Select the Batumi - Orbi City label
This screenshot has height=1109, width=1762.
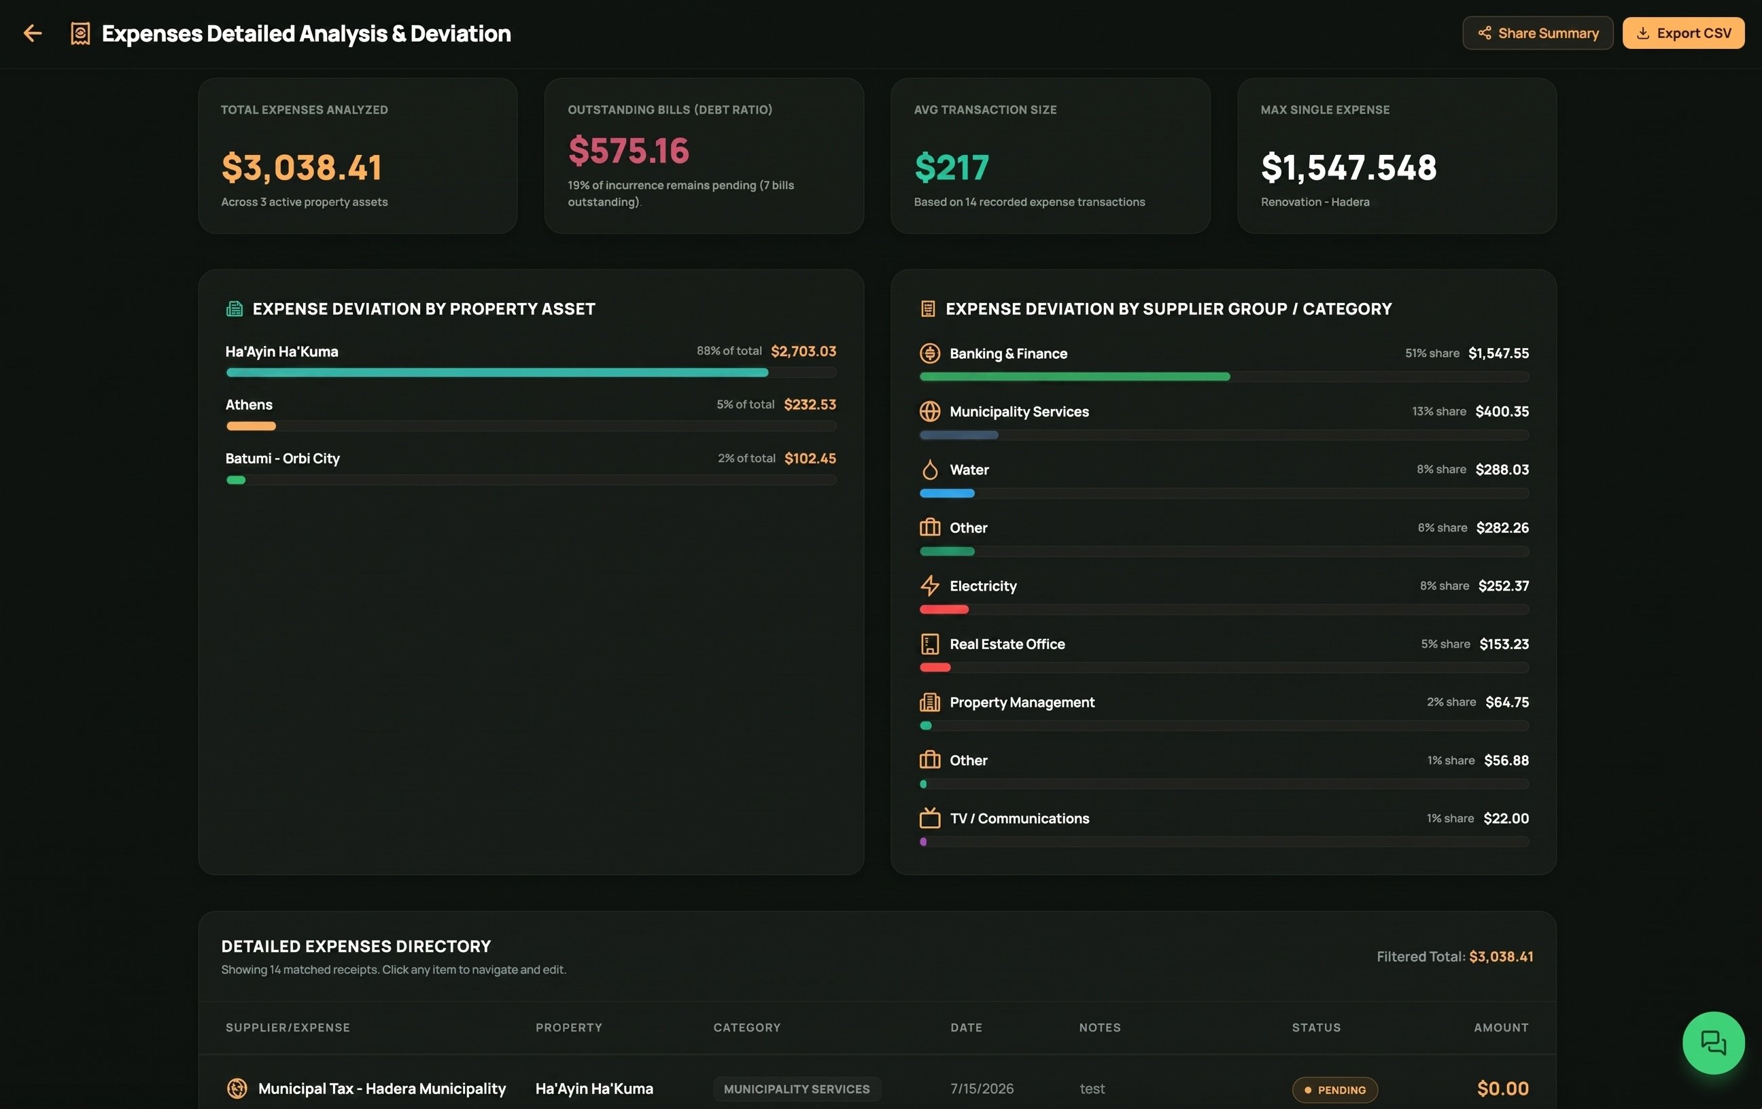282,459
